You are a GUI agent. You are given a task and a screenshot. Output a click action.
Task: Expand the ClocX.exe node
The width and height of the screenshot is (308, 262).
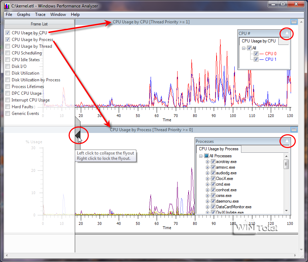207,179
